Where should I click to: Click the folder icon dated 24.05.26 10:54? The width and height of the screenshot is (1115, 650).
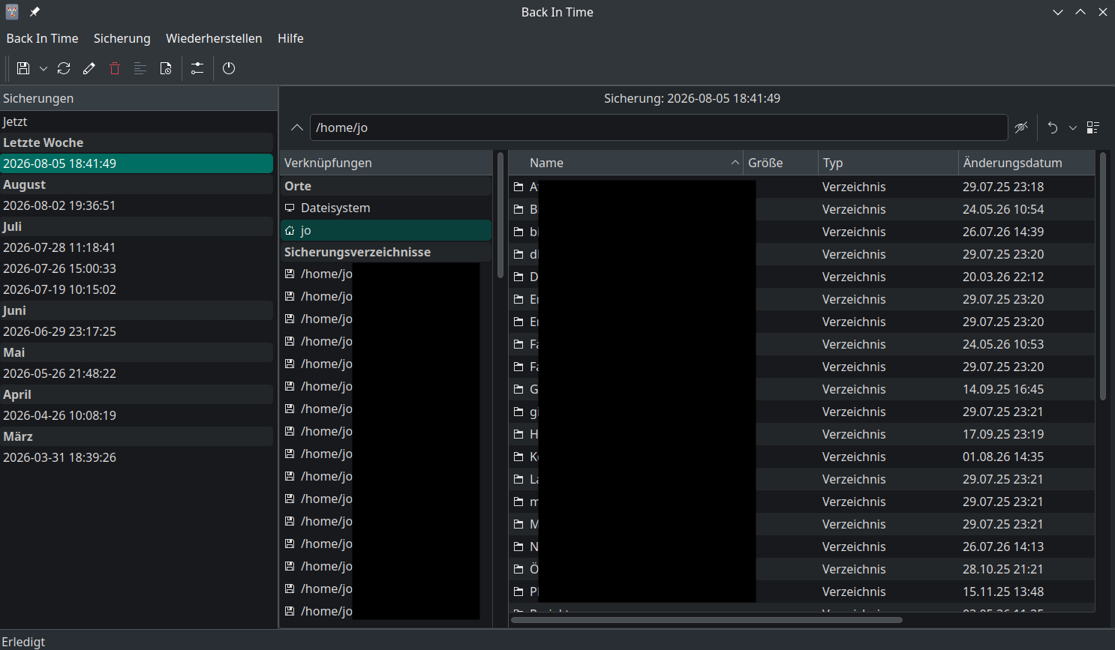518,209
